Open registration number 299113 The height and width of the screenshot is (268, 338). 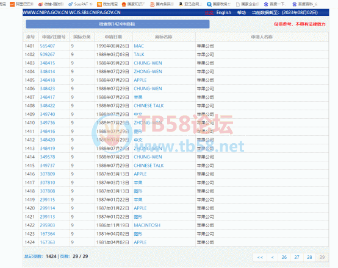[x=48, y=217]
